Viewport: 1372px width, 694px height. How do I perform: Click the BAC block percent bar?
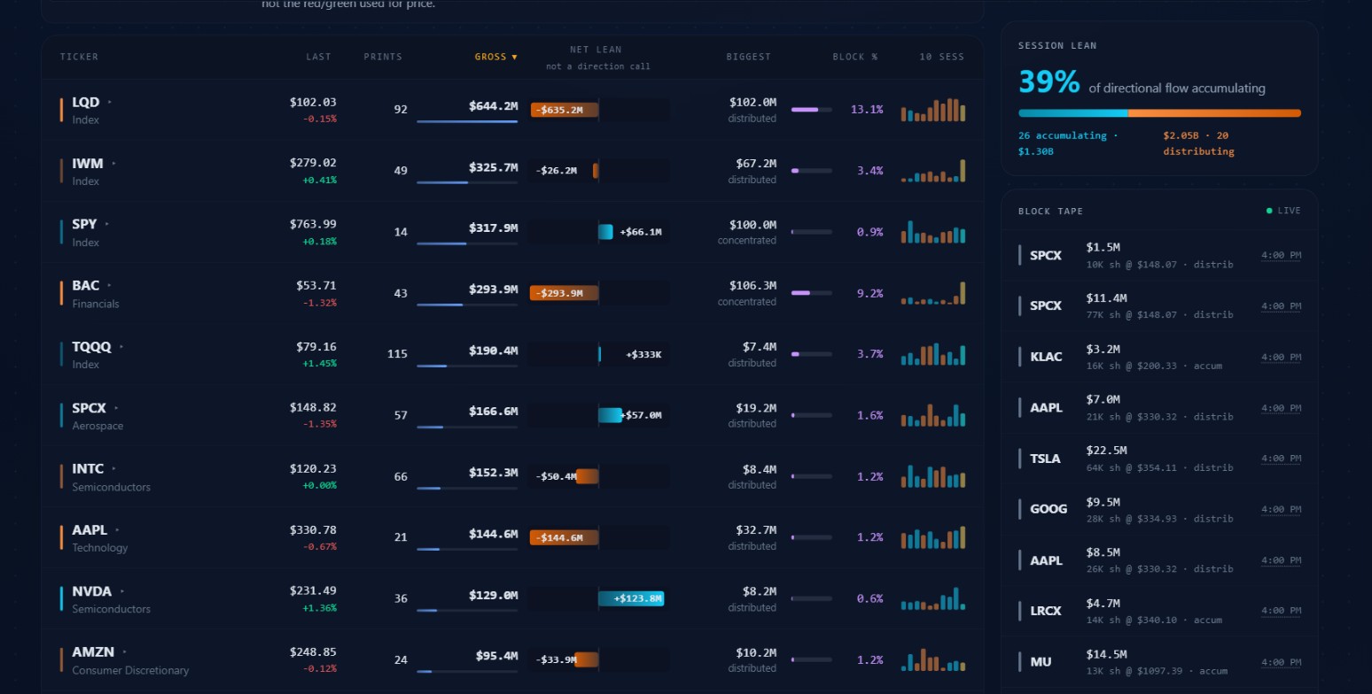(x=811, y=293)
